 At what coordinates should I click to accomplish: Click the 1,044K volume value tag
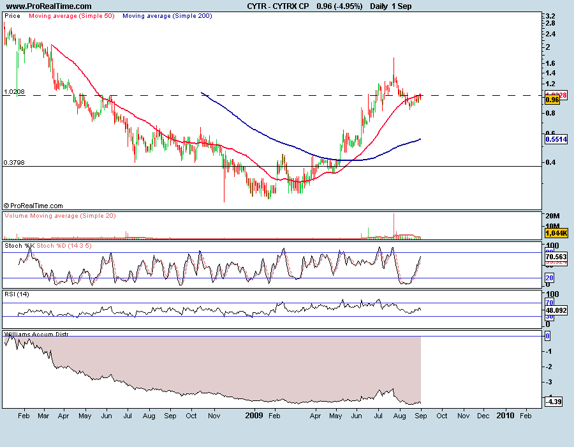555,235
